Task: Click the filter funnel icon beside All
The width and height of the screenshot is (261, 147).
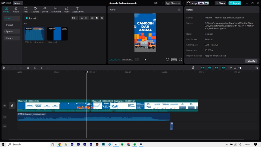Action: (x=97, y=18)
